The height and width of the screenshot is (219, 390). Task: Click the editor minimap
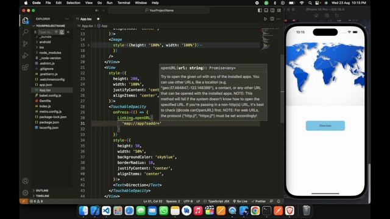tap(270, 38)
